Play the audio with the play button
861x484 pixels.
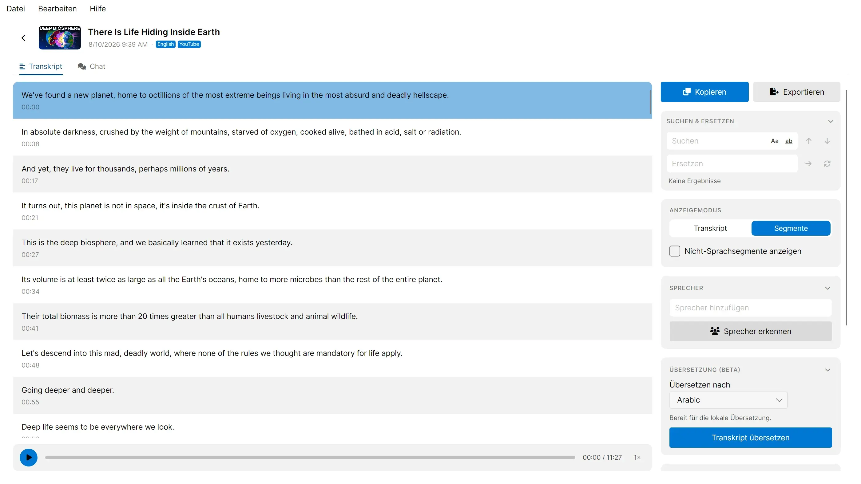tap(28, 457)
